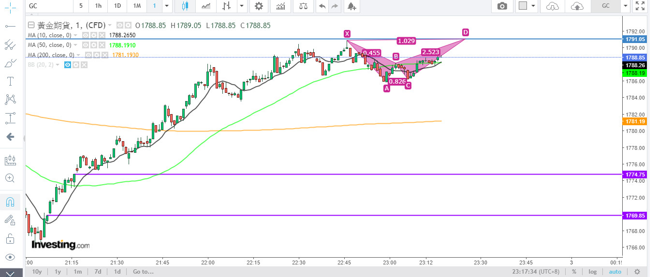Select bar chart style
This screenshot has width=658, height=277.
[x=226, y=6]
